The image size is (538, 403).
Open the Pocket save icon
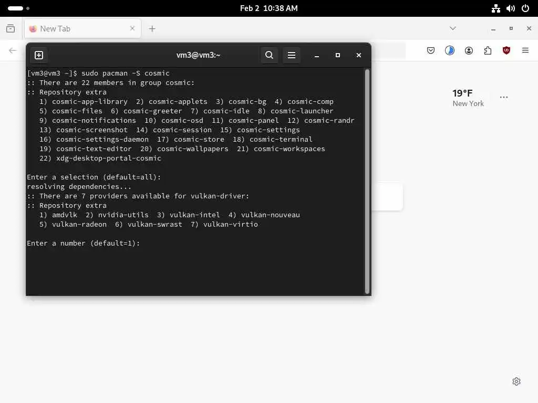tap(431, 51)
